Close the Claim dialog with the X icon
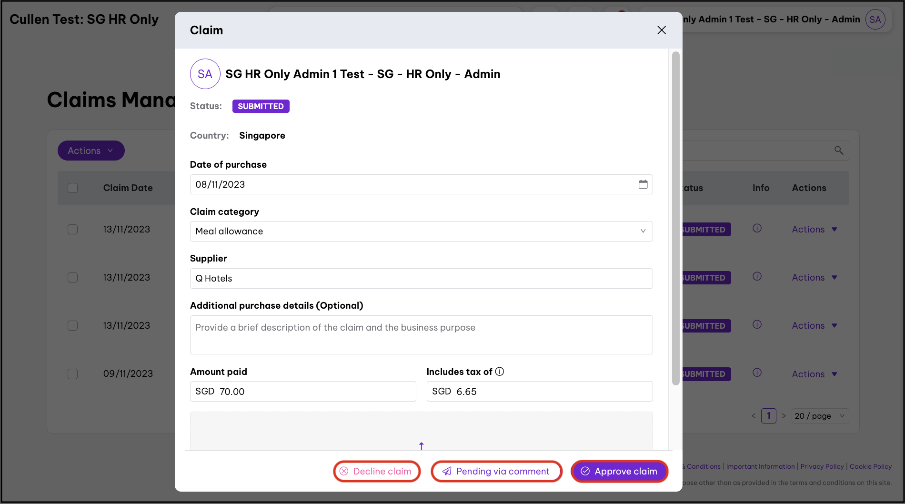 [x=662, y=30]
